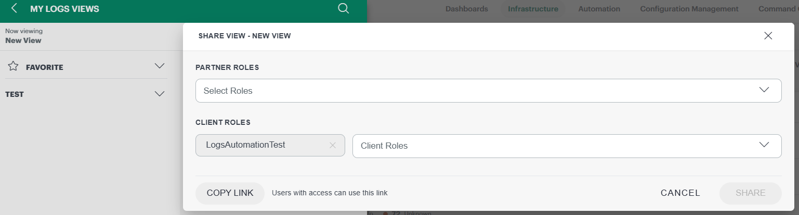The height and width of the screenshot is (215, 799).
Task: Open the Infrastructure tab
Action: 533,9
